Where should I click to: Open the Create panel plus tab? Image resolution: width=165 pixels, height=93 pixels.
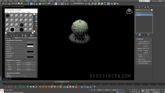point(136,7)
